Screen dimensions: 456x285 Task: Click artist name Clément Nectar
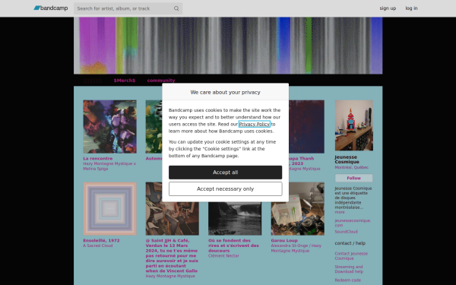[x=223, y=256]
